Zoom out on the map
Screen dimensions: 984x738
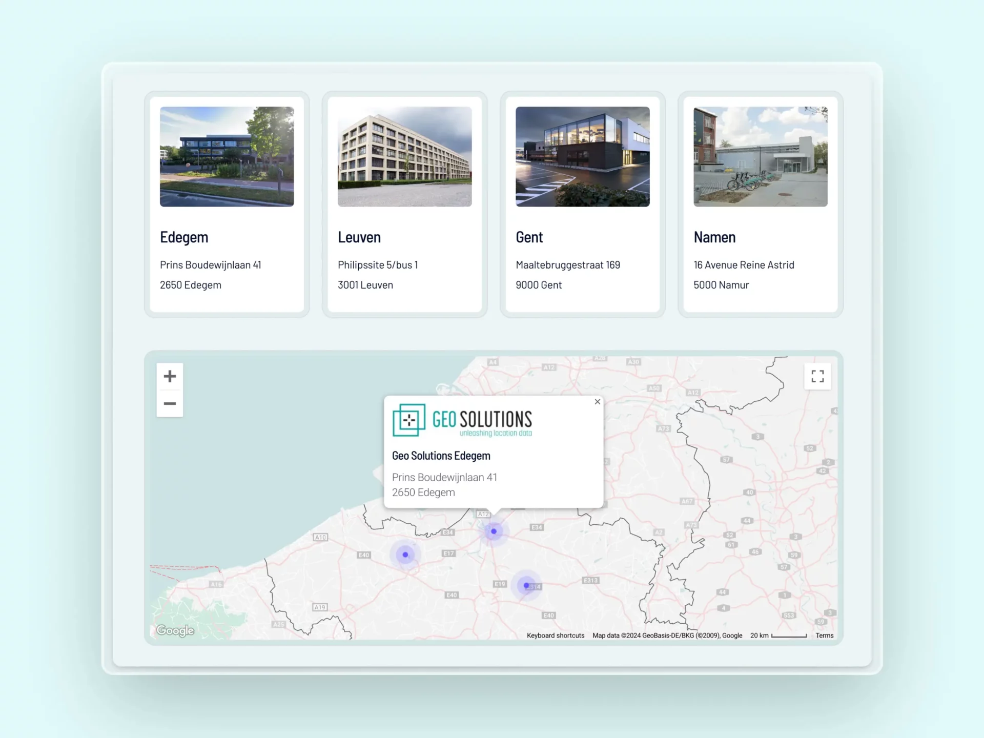170,404
